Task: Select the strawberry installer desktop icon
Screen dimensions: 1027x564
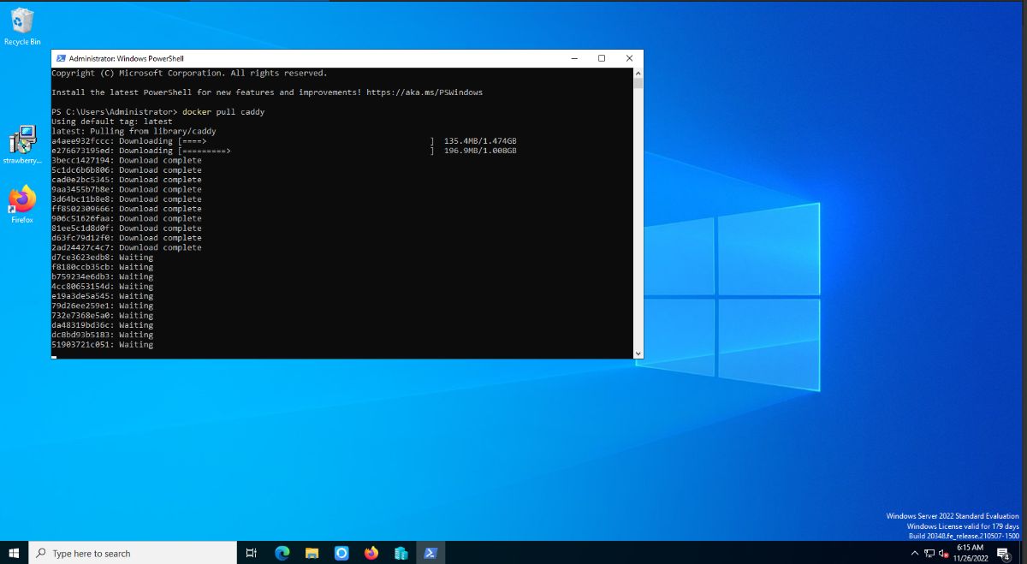Action: (x=22, y=145)
